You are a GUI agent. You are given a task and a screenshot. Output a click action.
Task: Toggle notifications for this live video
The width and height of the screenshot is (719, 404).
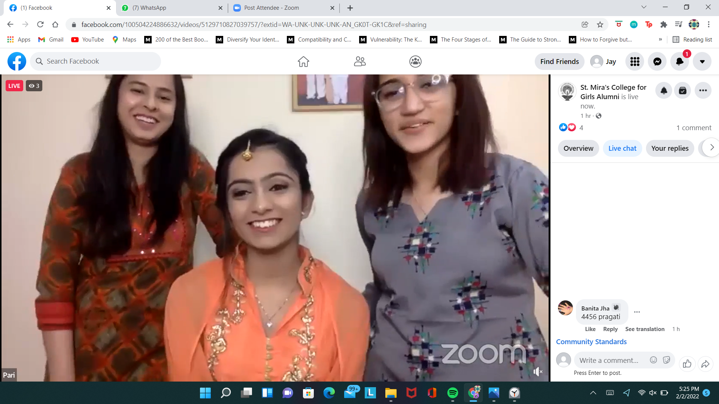coord(663,90)
